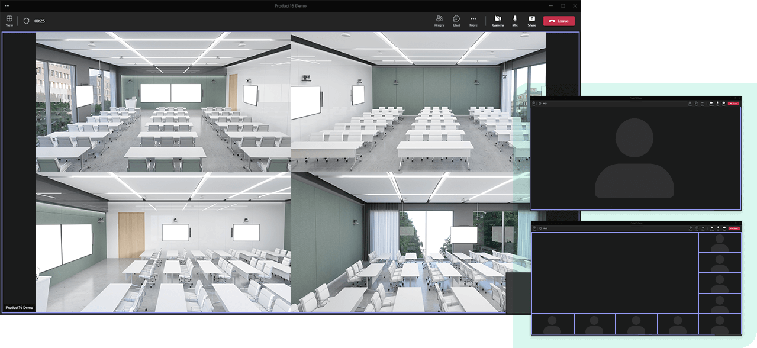Click the Product16 Demo name label on the video
Viewport: 757px width, 348px height.
[20, 308]
